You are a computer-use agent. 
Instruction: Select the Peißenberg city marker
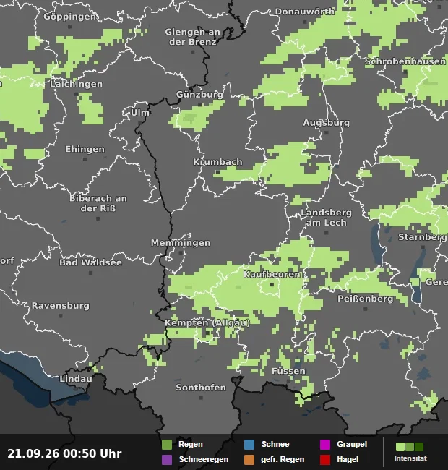[x=366, y=309]
